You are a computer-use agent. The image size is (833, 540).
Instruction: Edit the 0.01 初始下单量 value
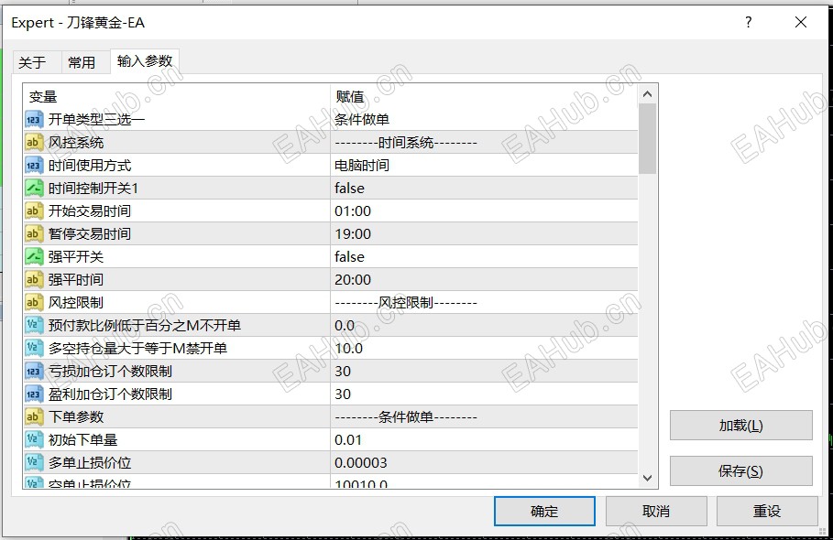click(x=484, y=439)
